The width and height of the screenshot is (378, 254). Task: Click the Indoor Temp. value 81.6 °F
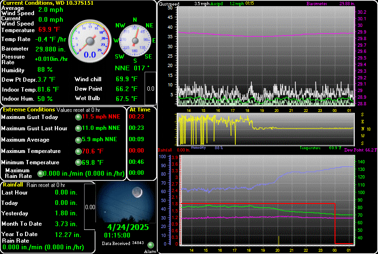48,89
